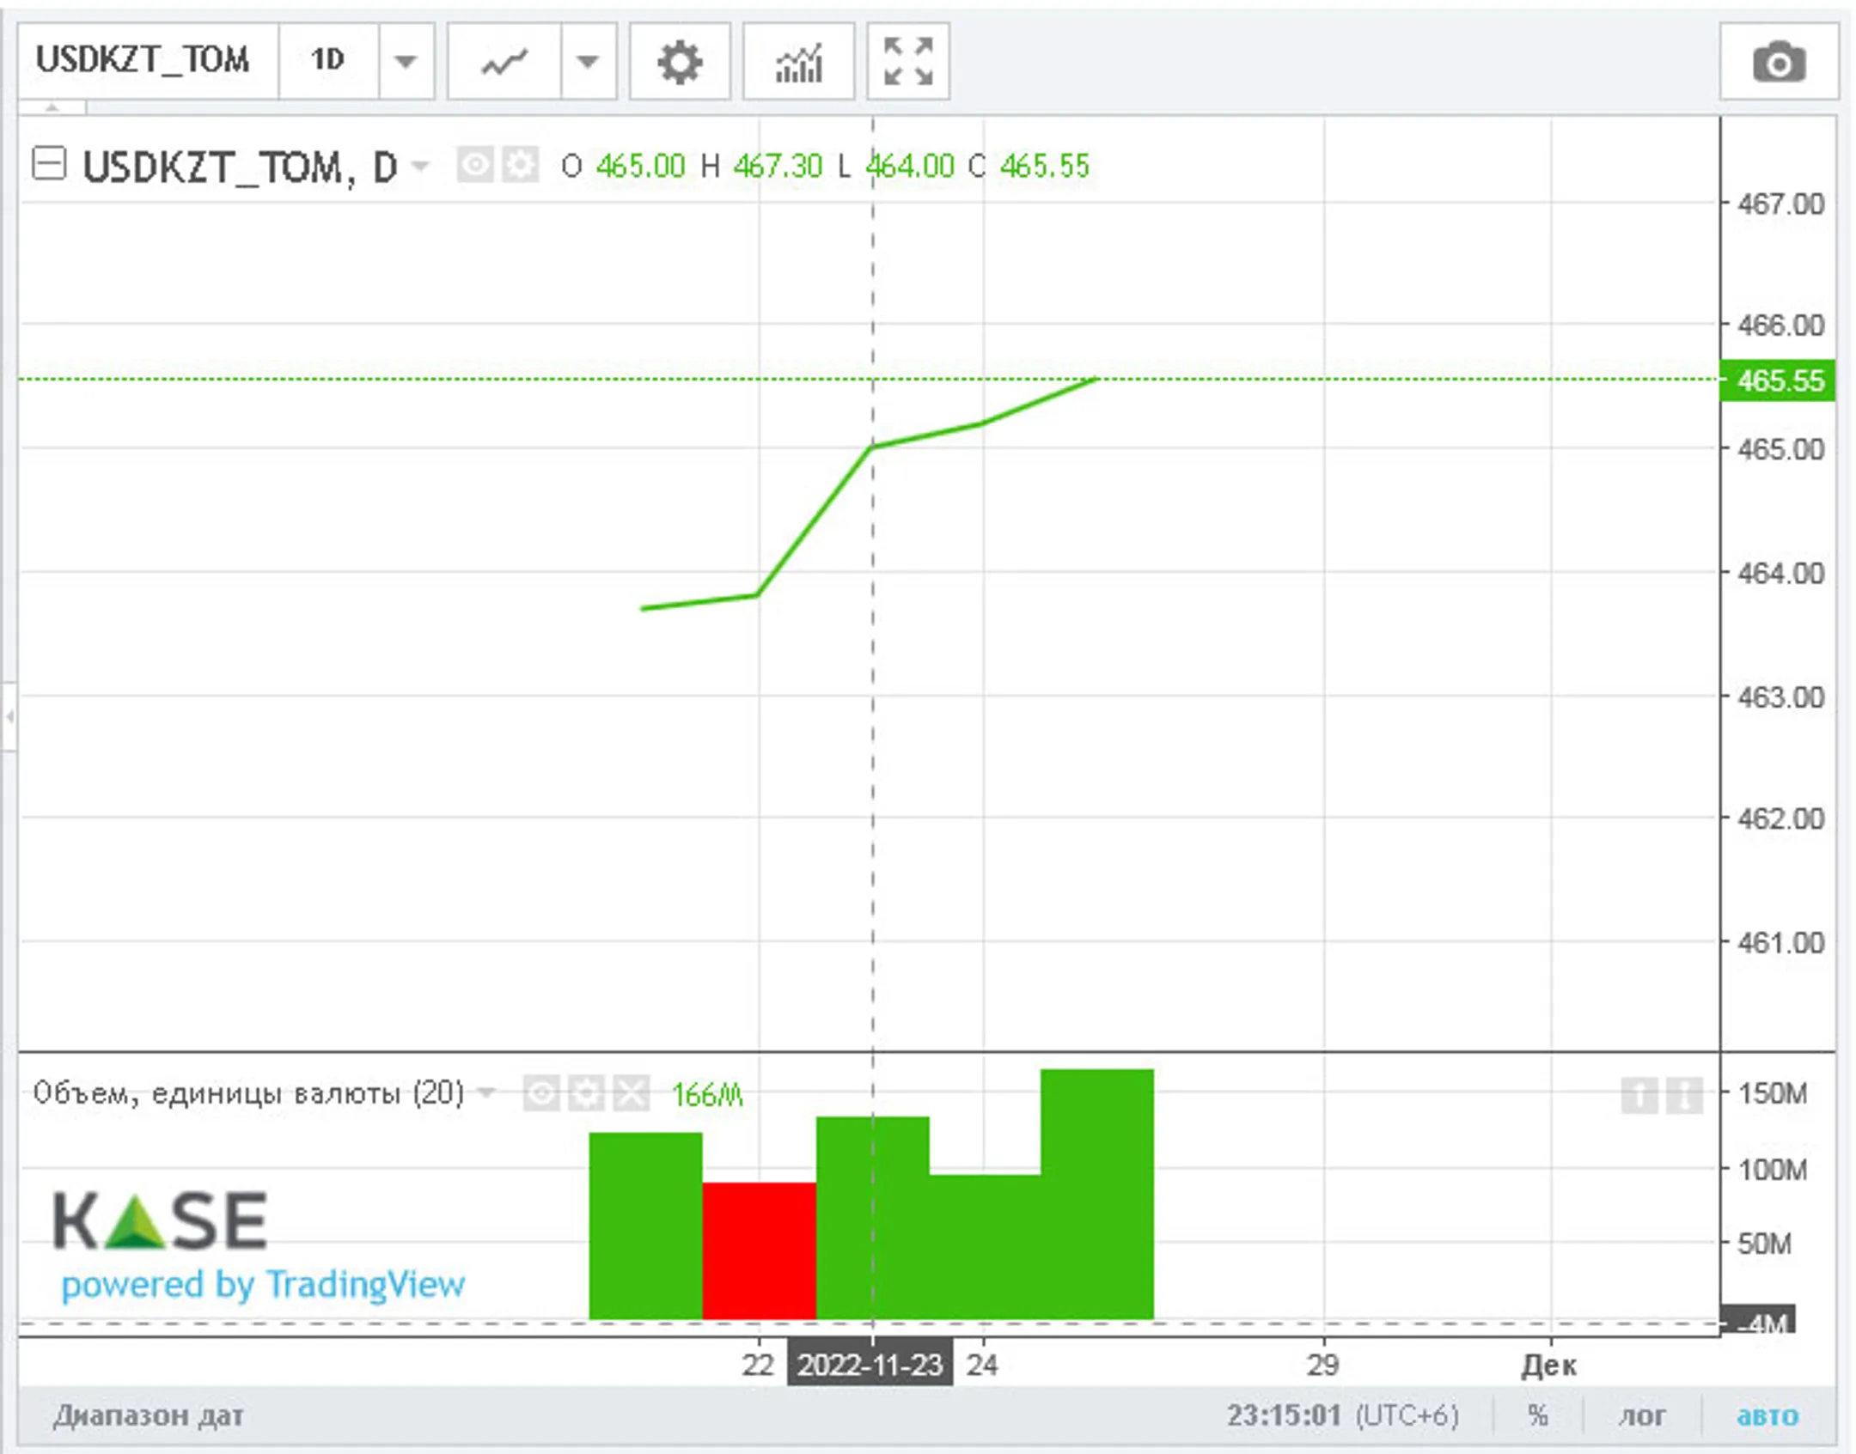Take a chart snapshot with camera icon

click(1778, 62)
